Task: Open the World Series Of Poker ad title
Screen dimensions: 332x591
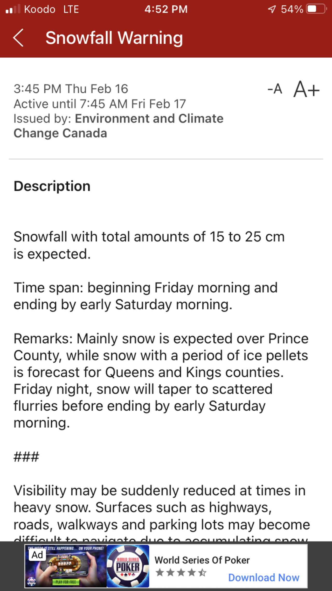Action: 202,560
